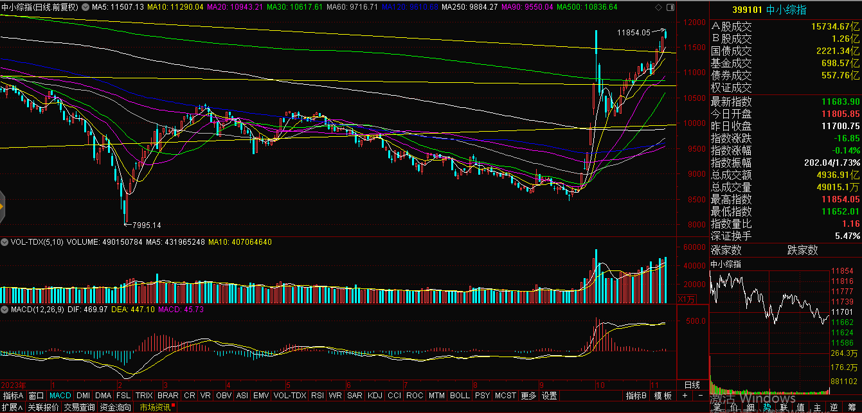Toggle the 扩展 expand panel

(x=10, y=407)
